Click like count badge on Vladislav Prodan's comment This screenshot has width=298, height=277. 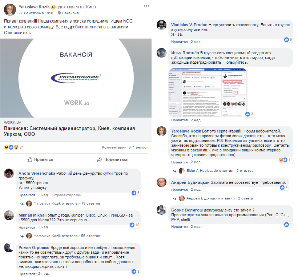tap(288, 40)
